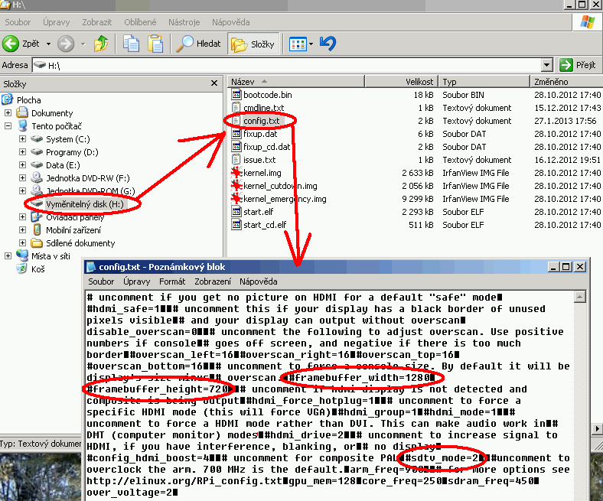Click the undo arrow toolbar icon
This screenshot has width=603, height=501.
tap(328, 44)
